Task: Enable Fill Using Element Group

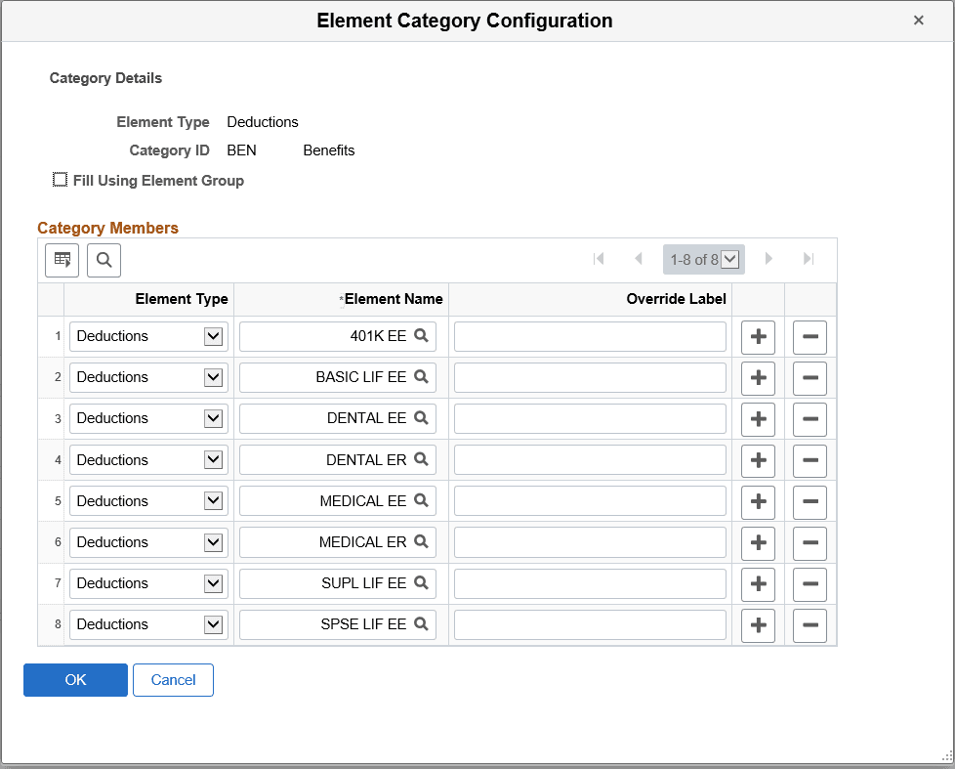Action: [60, 180]
